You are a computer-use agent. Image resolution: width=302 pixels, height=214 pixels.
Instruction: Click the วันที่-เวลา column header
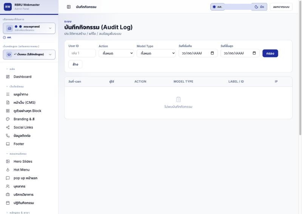point(75,82)
